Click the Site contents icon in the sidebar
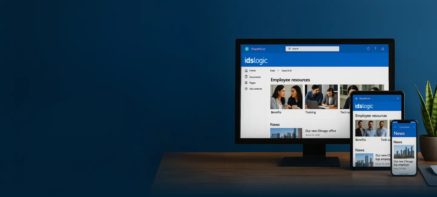 (246, 89)
